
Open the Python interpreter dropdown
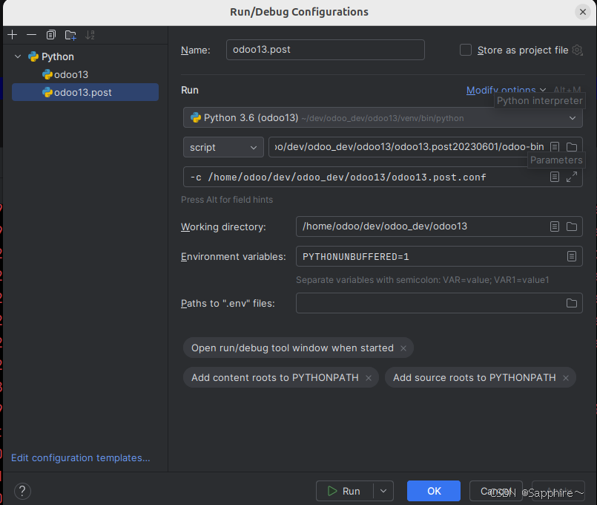(x=383, y=118)
